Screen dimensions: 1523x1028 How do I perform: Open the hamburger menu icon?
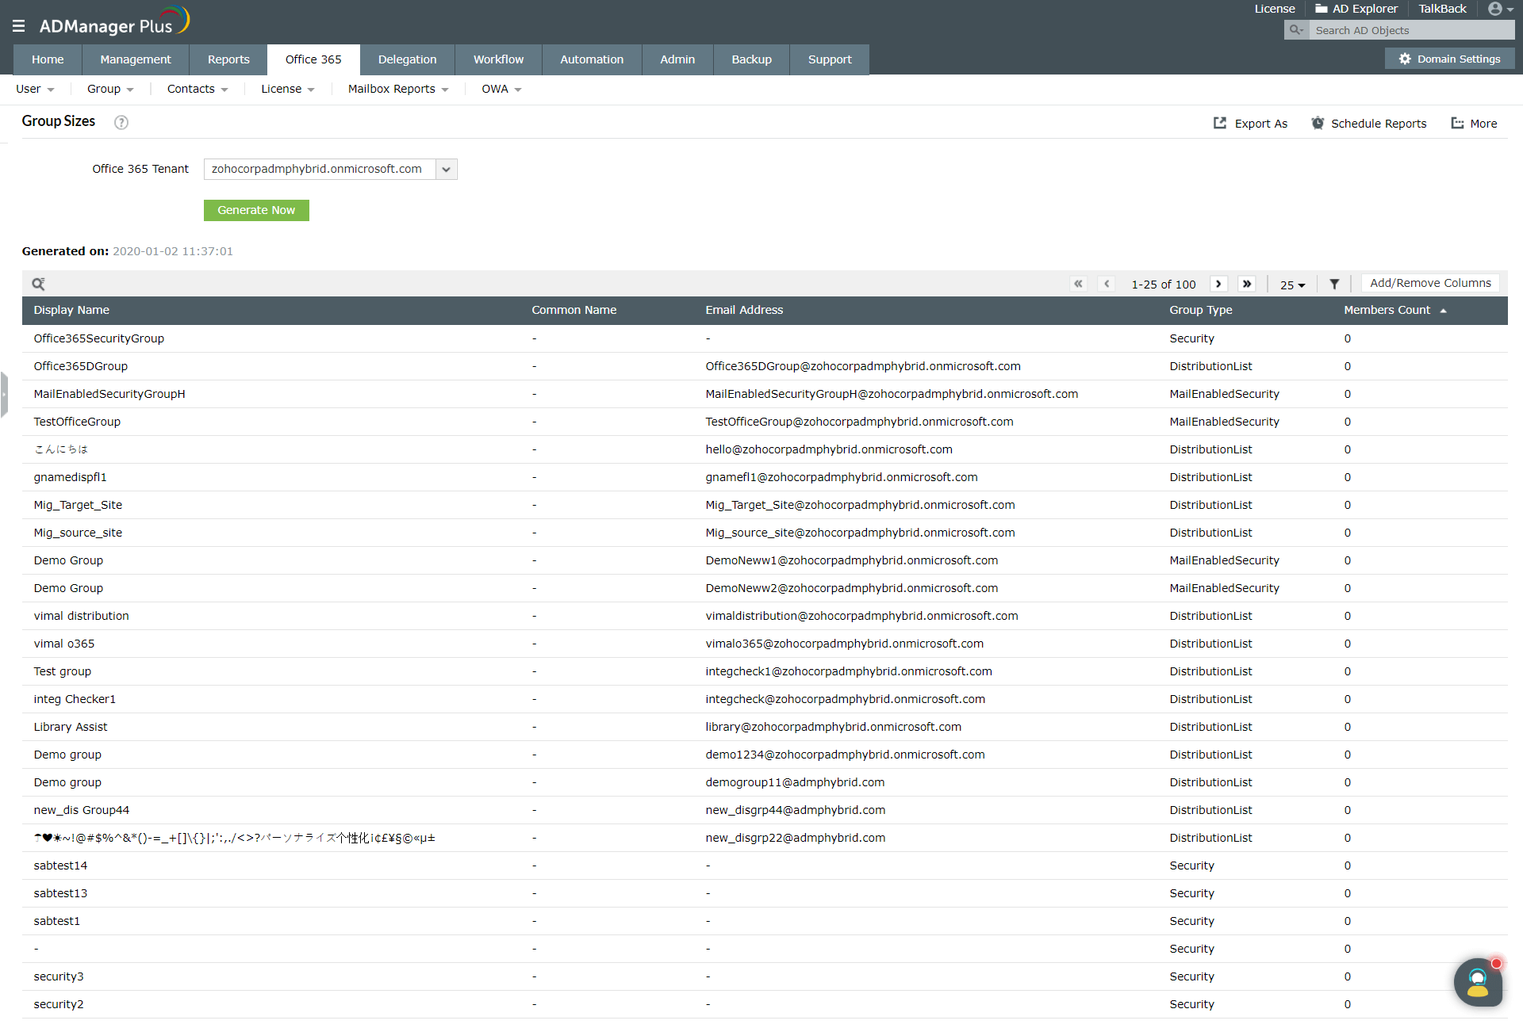pyautogui.click(x=18, y=26)
